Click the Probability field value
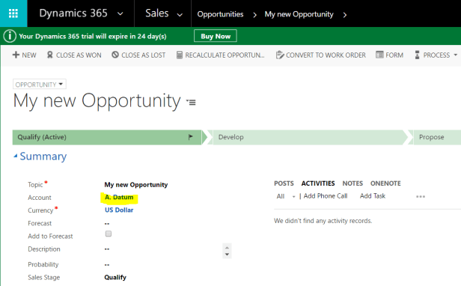The width and height of the screenshot is (461, 286). (x=107, y=265)
